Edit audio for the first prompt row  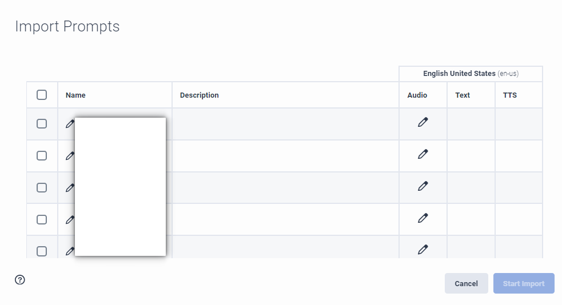(423, 122)
